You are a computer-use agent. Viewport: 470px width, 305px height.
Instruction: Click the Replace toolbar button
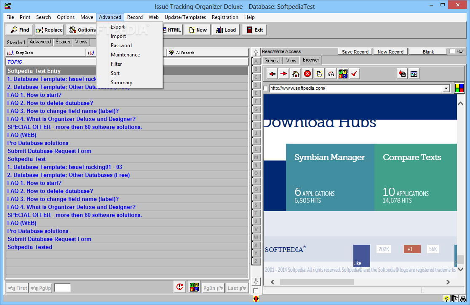pos(49,30)
